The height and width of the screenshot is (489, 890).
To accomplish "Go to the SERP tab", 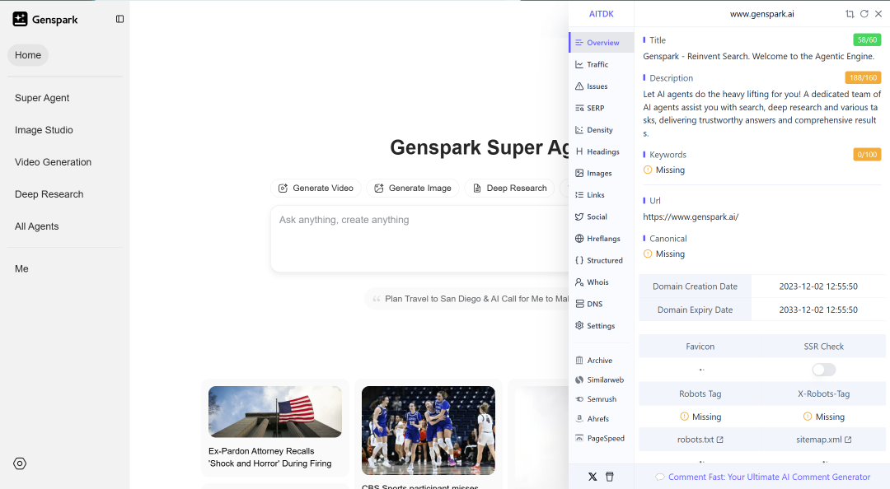I will (601, 108).
